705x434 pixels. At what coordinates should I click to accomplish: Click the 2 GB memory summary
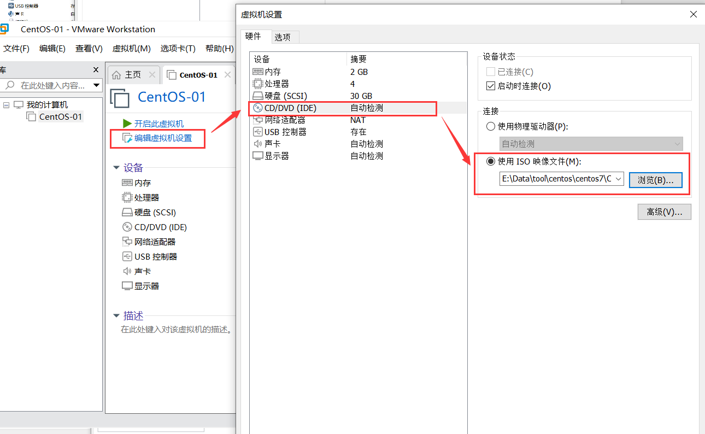[359, 72]
